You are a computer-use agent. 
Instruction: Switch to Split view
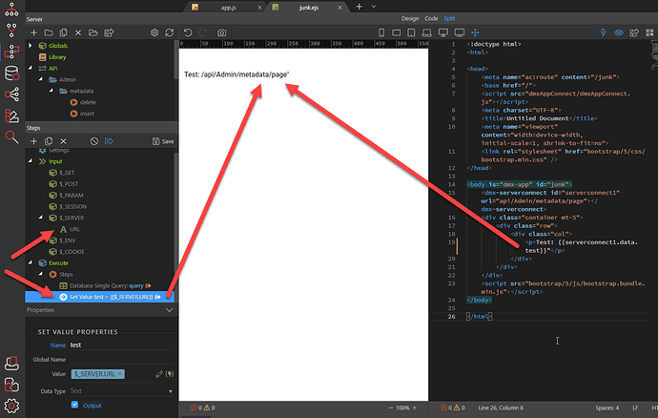(x=449, y=18)
